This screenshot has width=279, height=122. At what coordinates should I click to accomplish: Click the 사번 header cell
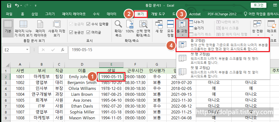[x=20, y=71]
